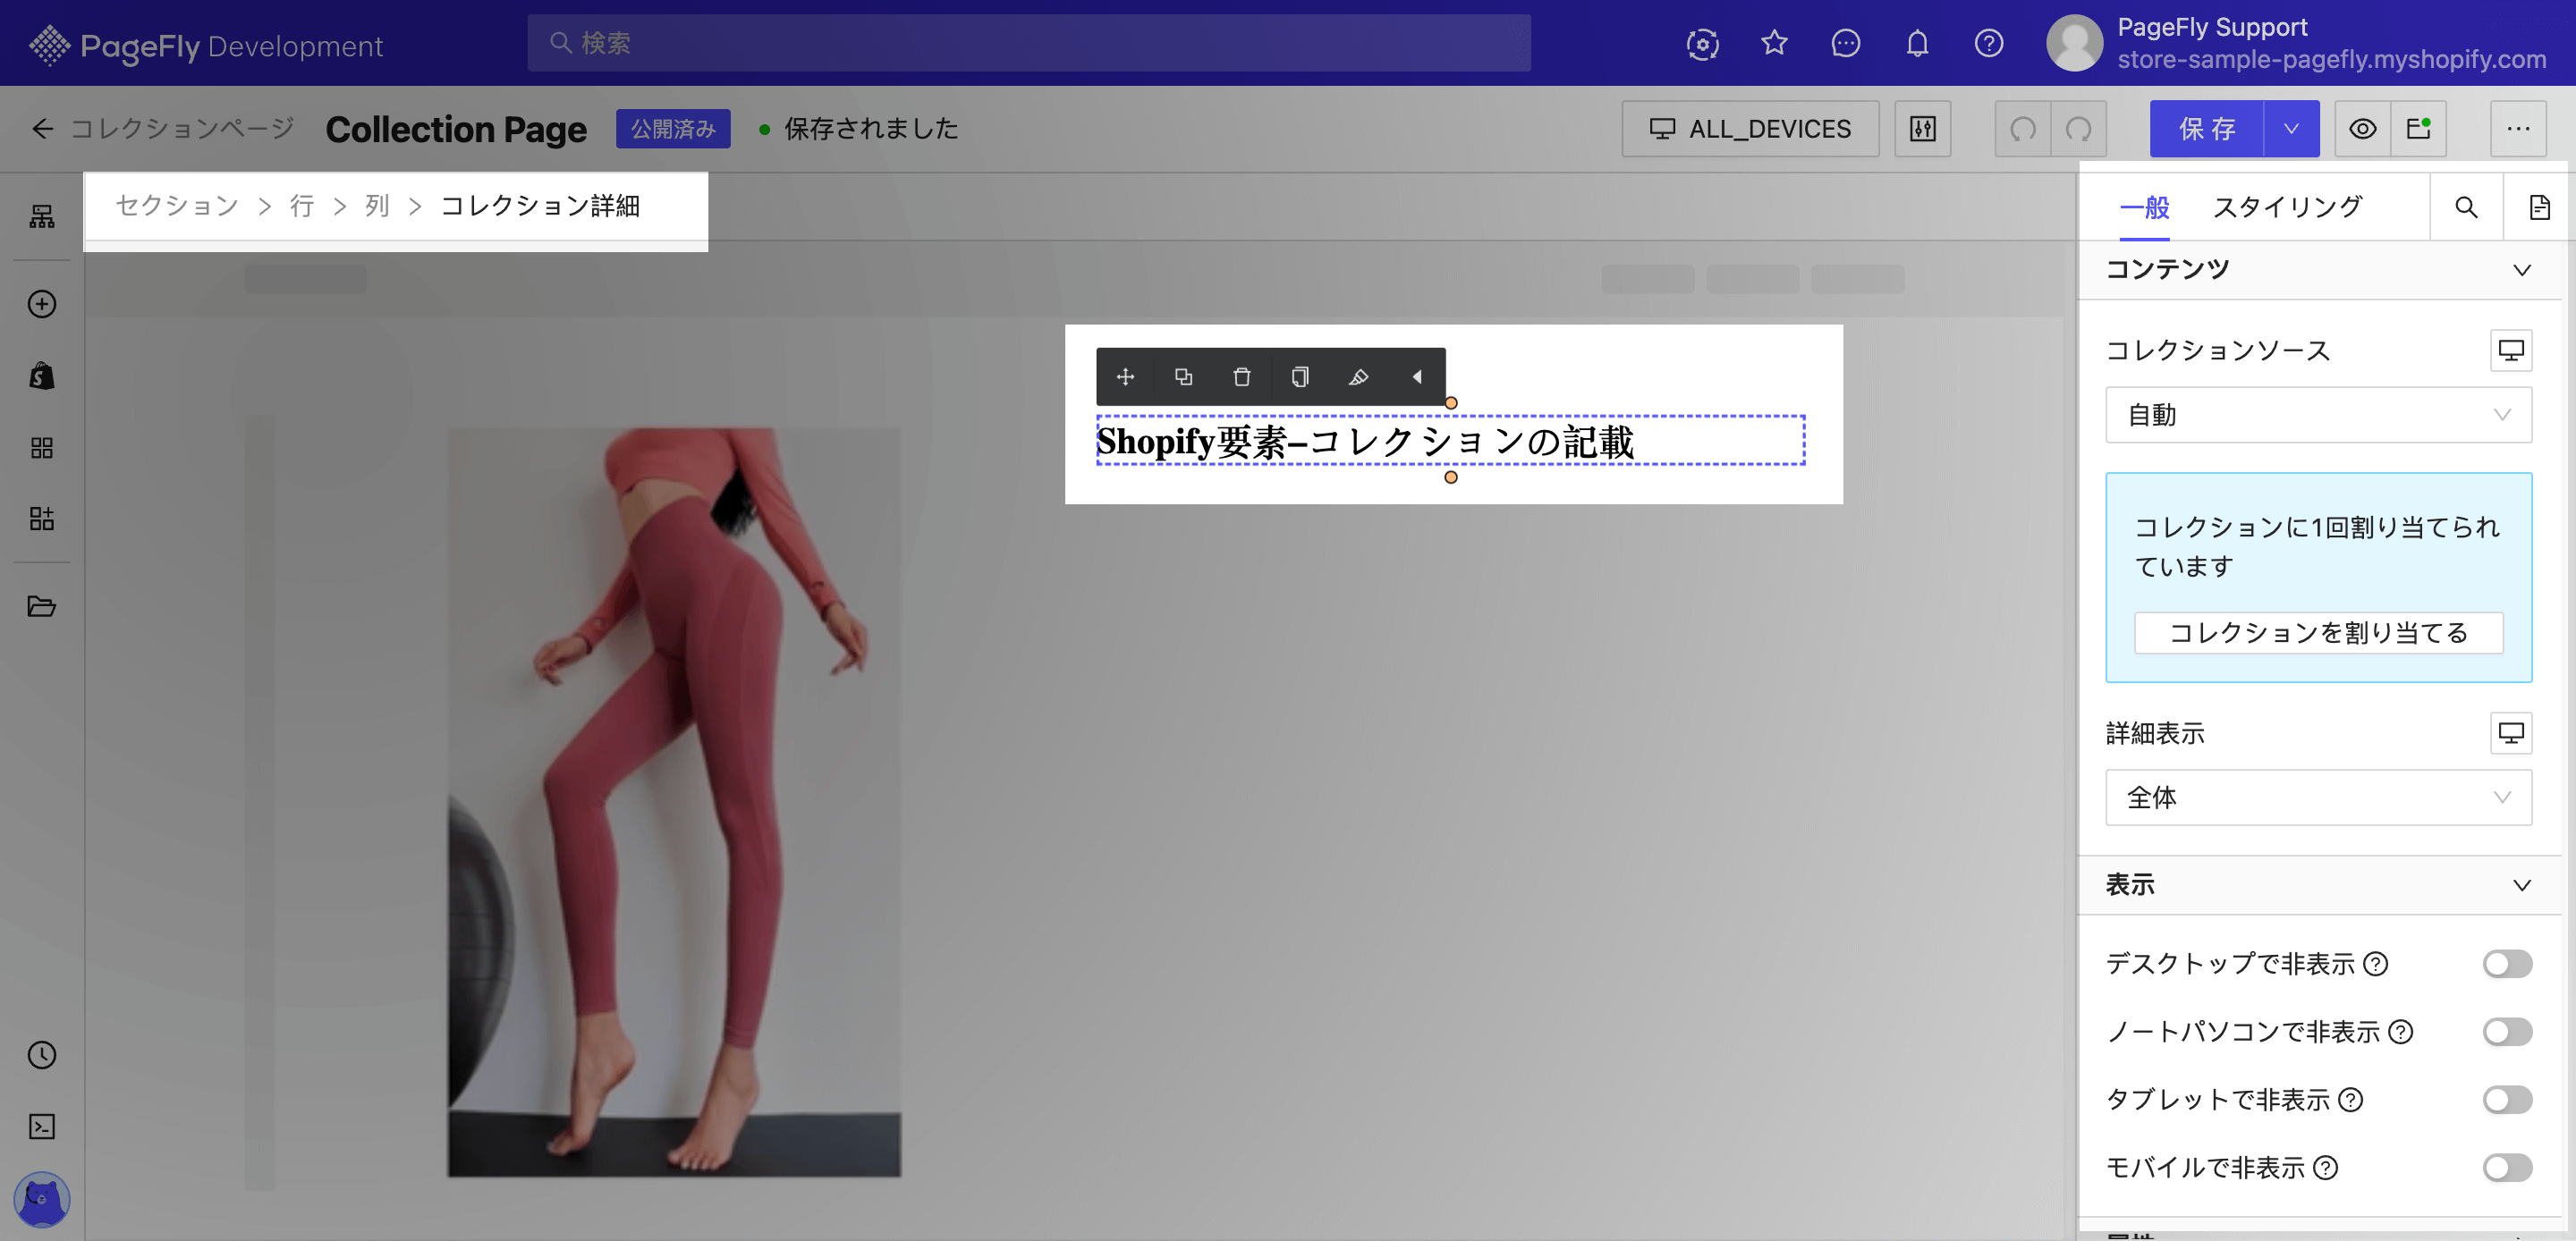The height and width of the screenshot is (1241, 2576).
Task: Preview page with the eye icon
Action: 2362,129
